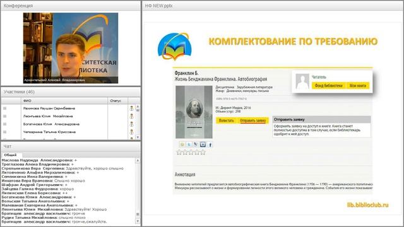The width and height of the screenshot is (404, 227).
Task: Click chat panel scroll down arrow
Action: coord(138,221)
